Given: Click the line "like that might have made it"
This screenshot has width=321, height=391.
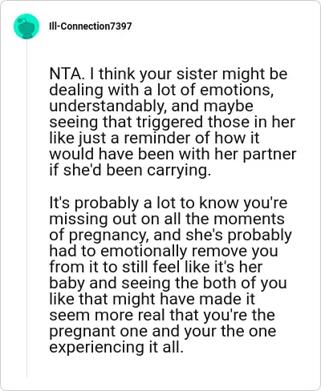Looking at the screenshot, I should tap(152, 299).
